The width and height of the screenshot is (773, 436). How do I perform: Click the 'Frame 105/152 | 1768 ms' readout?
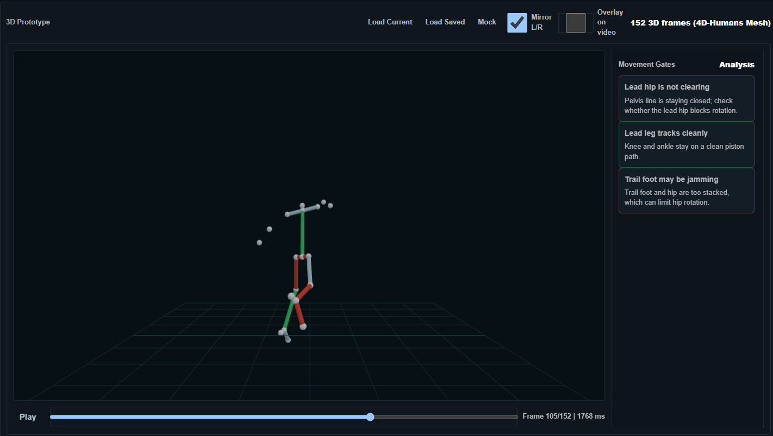[563, 416]
